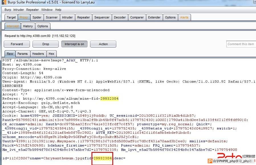Image resolution: width=256 pixels, height=165 pixels.
Task: Click the Host: my.4399.com header line
Action: pos(22,64)
